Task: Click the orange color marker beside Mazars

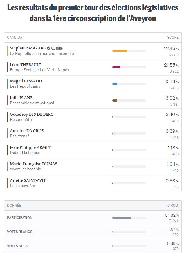Action: [x=8, y=51]
